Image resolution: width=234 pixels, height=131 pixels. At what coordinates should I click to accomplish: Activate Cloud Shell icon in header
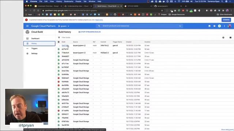click(x=210, y=26)
